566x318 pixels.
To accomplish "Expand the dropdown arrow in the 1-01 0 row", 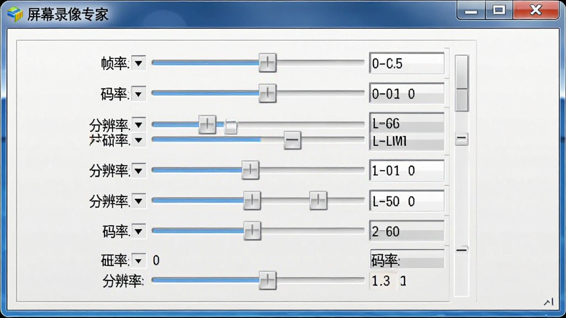I will (139, 171).
